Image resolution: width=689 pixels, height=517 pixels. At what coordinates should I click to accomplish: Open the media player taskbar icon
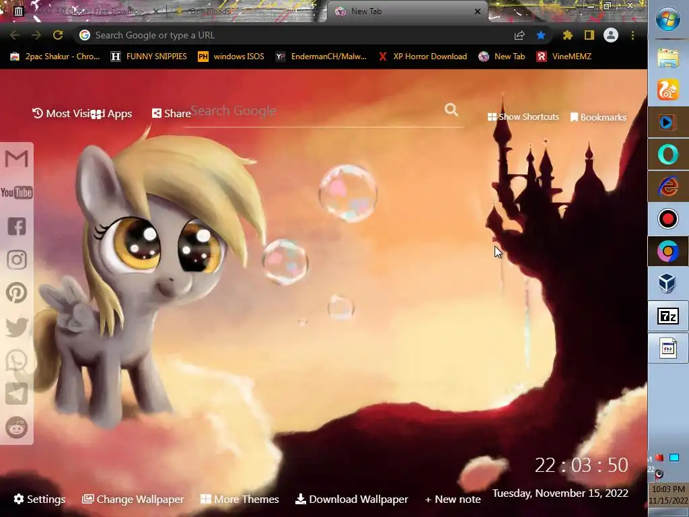click(x=668, y=123)
